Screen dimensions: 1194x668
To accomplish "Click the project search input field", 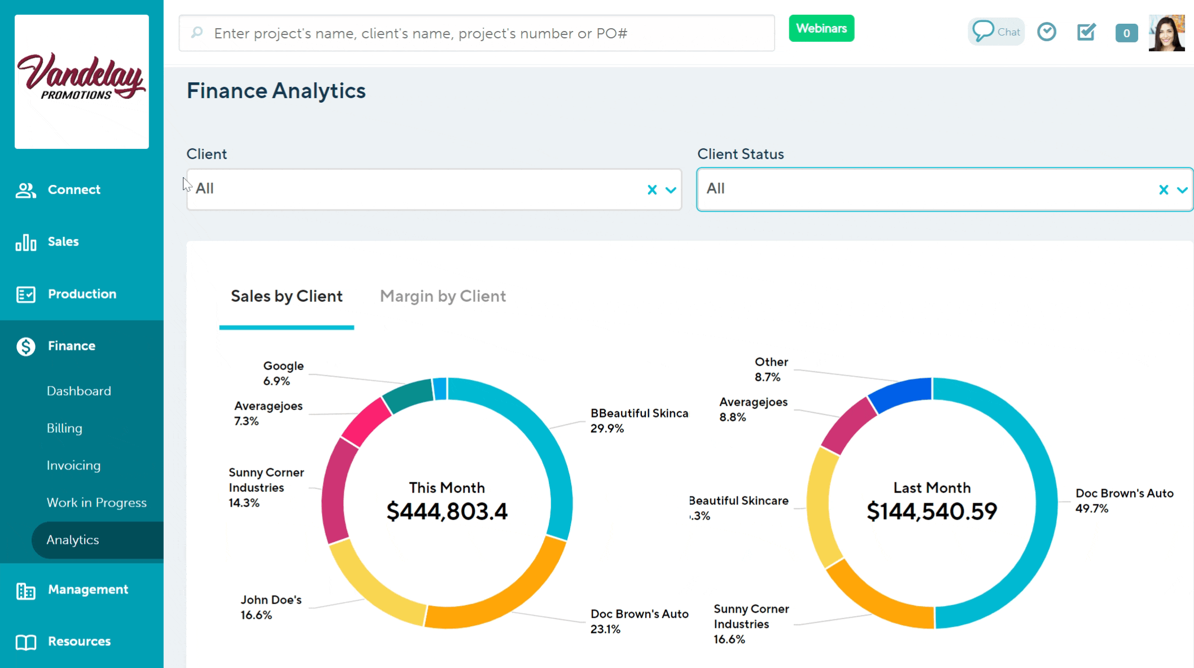I will [x=477, y=33].
